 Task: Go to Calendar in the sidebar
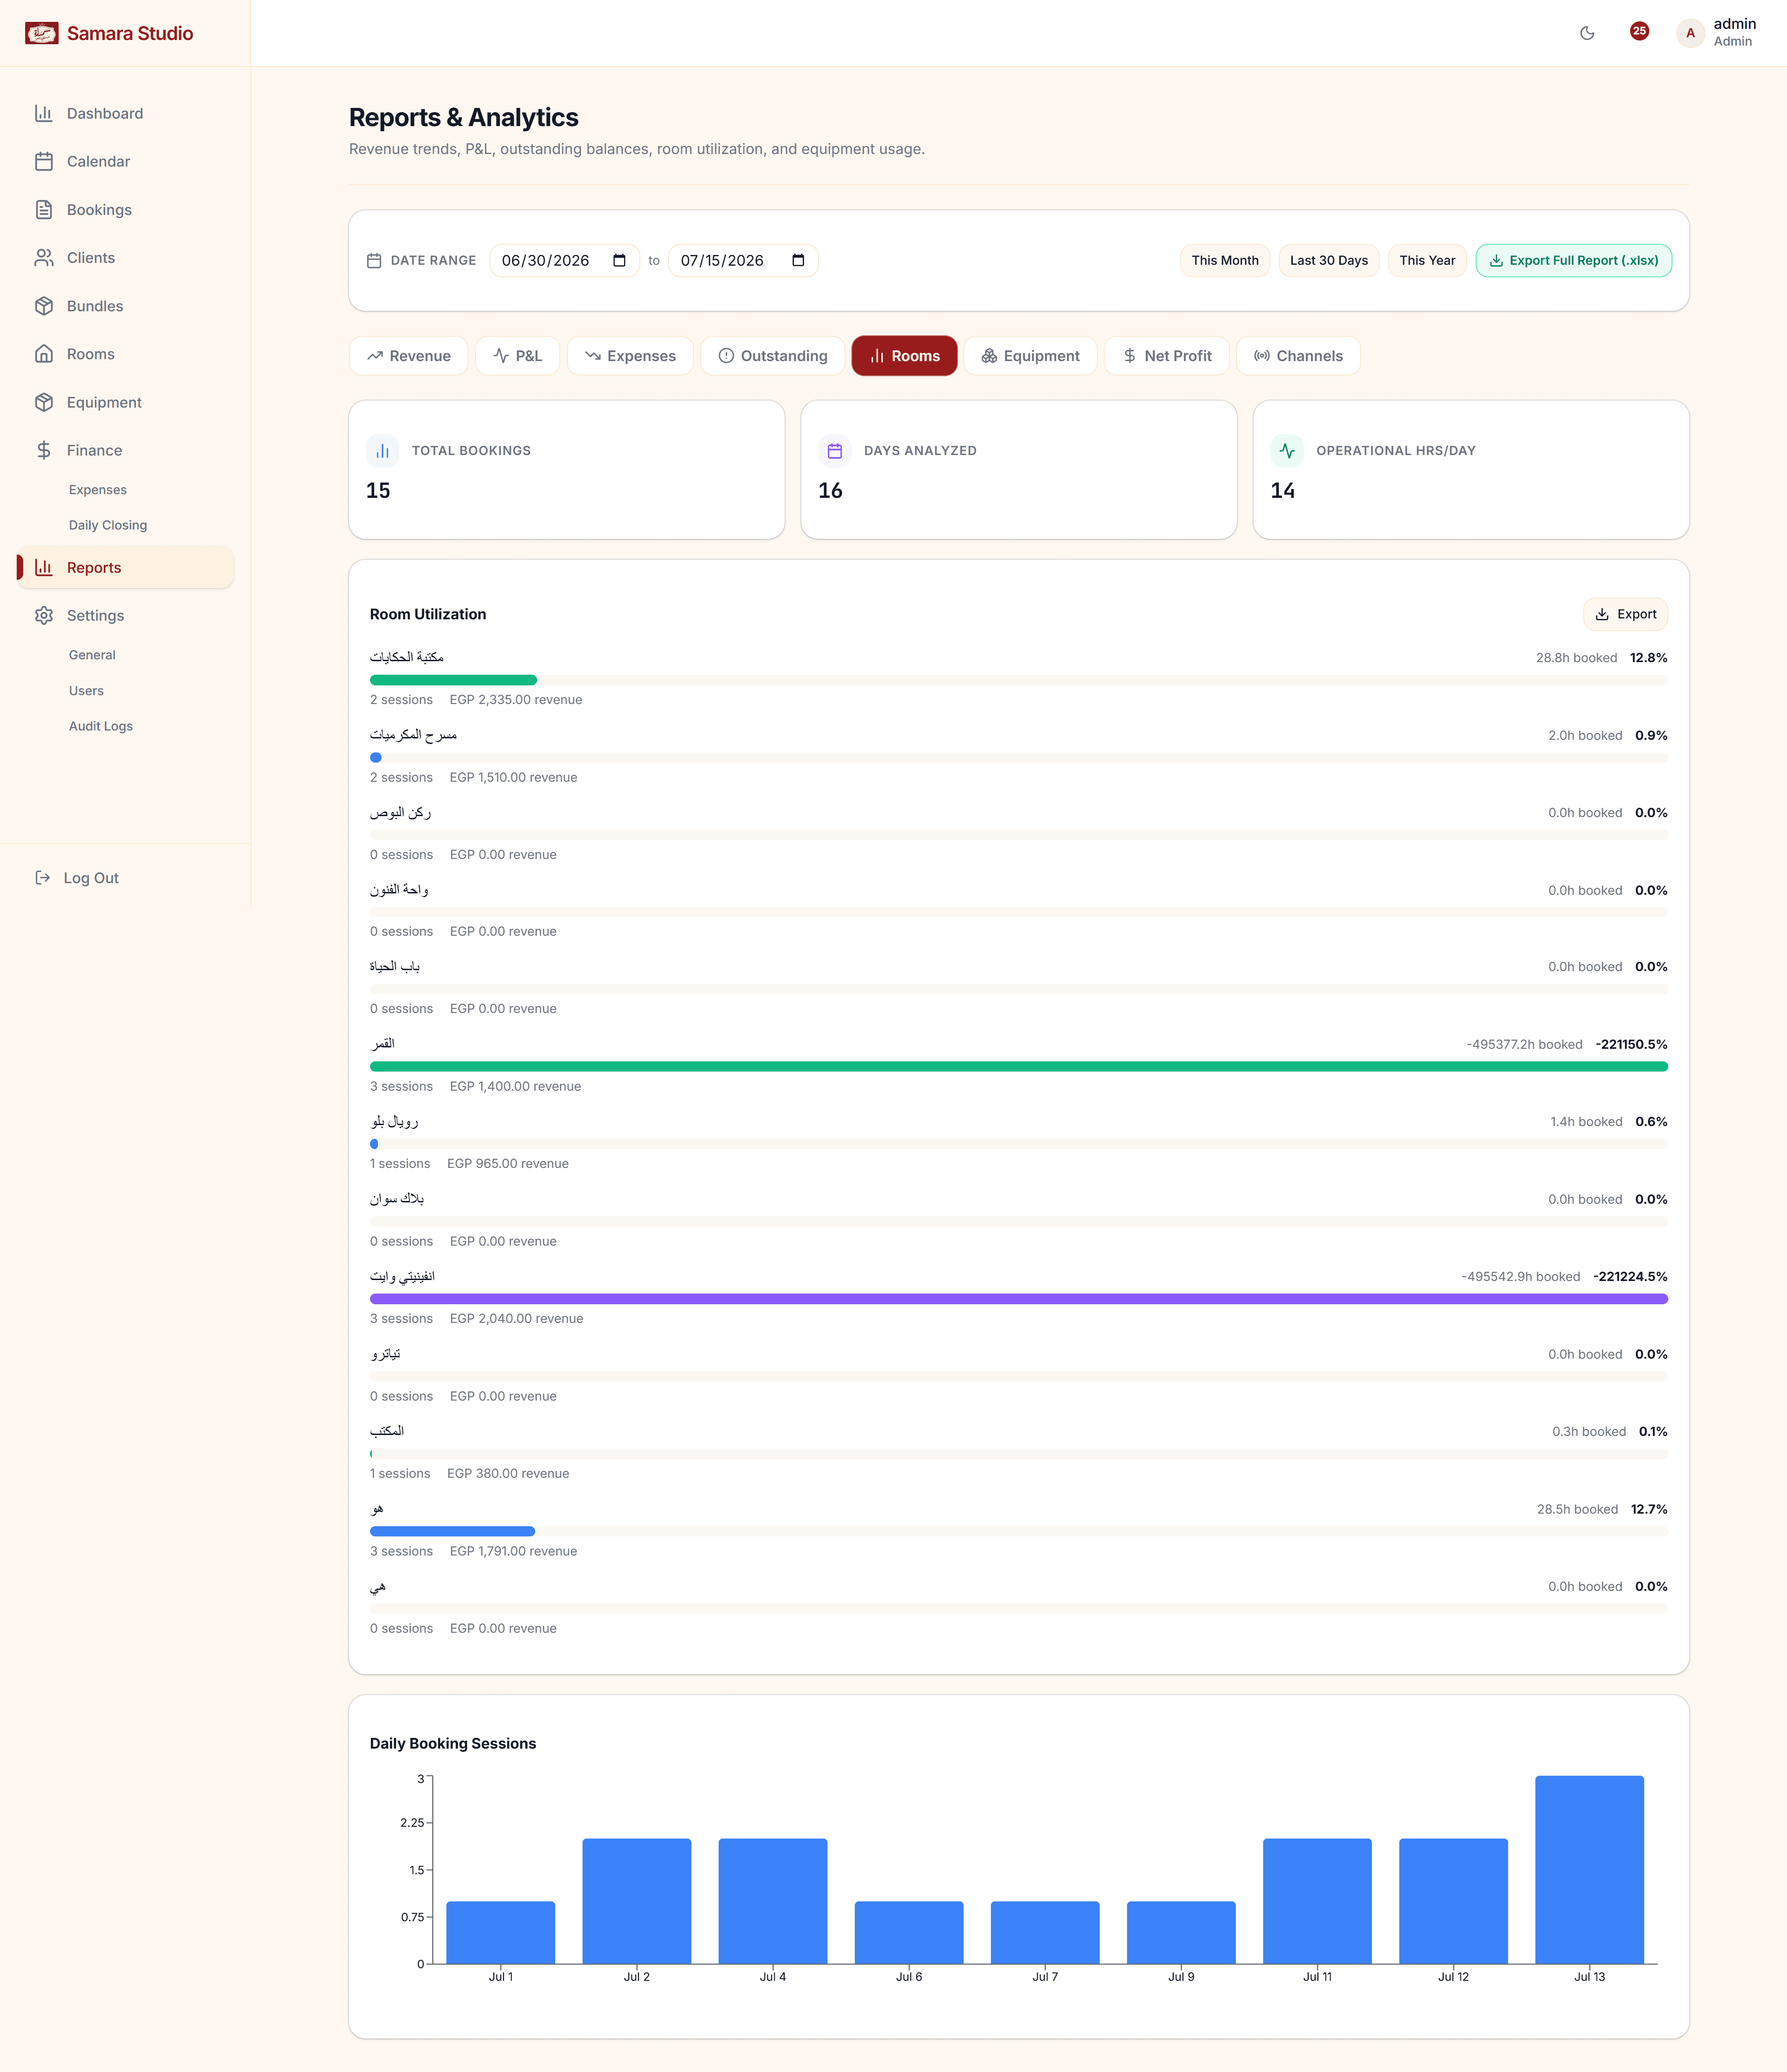(126, 161)
